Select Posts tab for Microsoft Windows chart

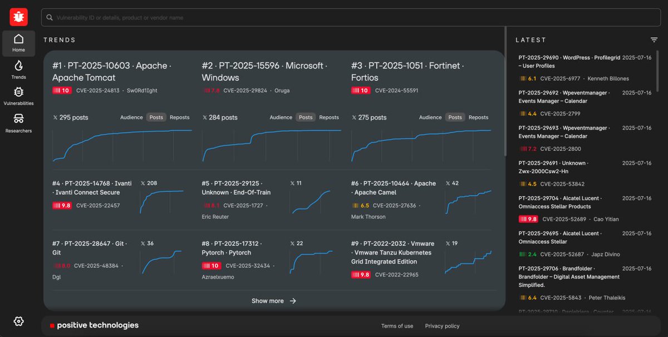point(306,117)
